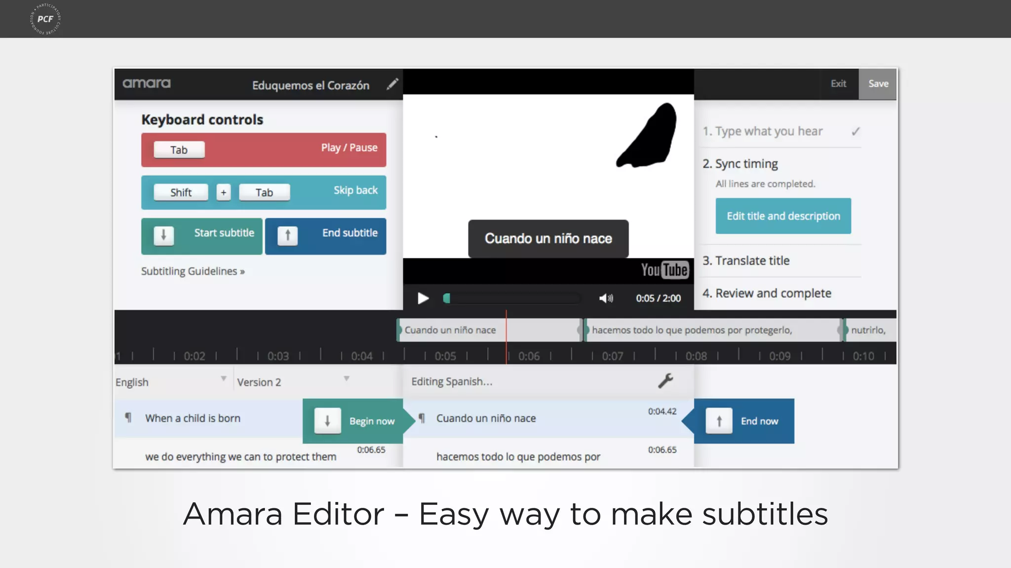Click the left handle of Cuando un niño nace block
Screen dimensions: 1011x568
[399, 330]
